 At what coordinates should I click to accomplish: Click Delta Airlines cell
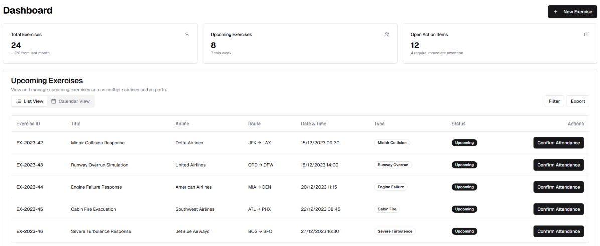pos(189,143)
